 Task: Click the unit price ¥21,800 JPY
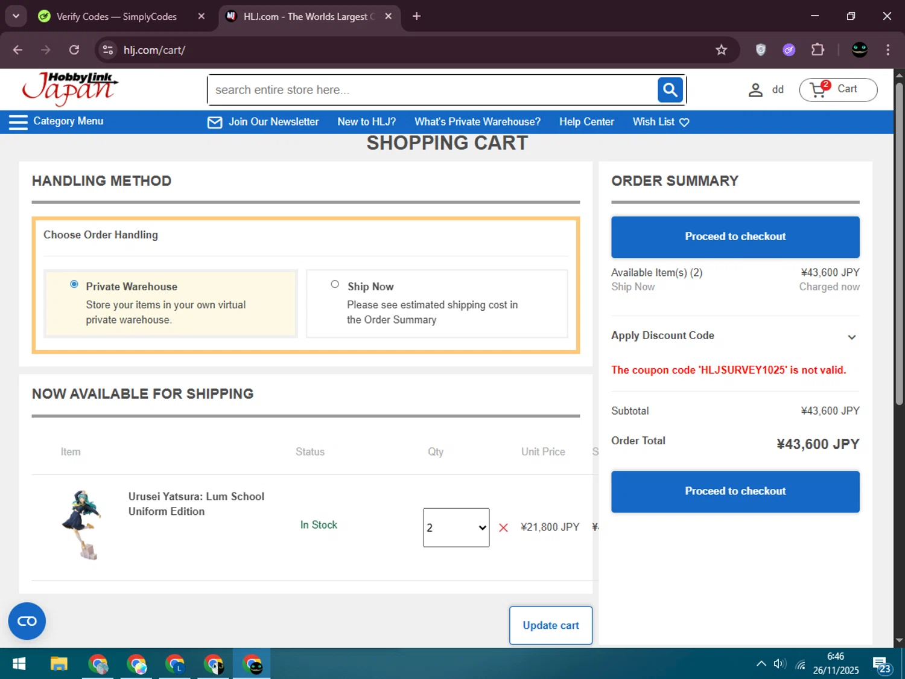[550, 528]
